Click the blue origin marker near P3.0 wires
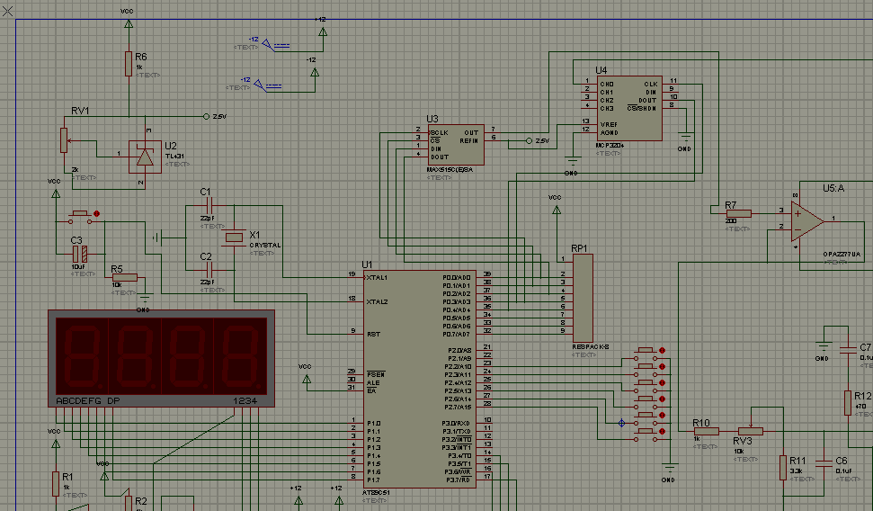This screenshot has width=873, height=511. pyautogui.click(x=622, y=423)
